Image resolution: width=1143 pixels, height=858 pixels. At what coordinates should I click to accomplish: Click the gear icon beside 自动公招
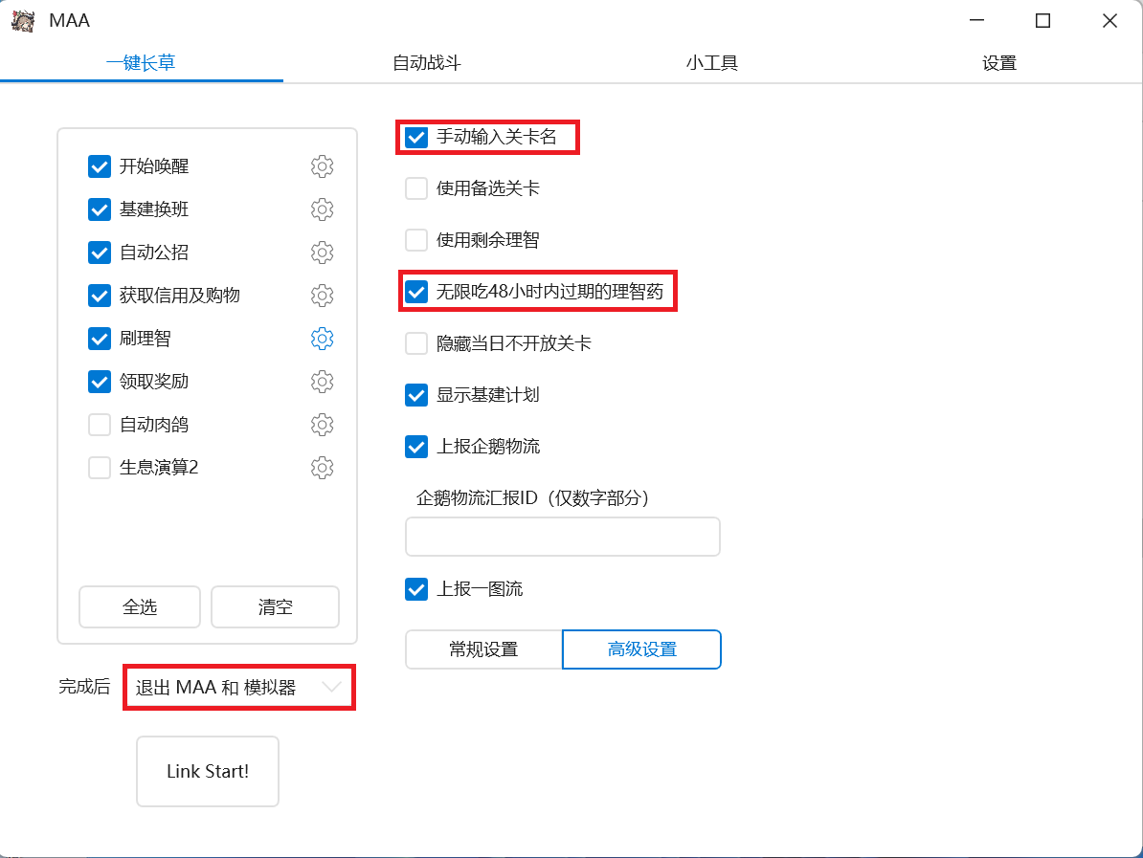322,253
